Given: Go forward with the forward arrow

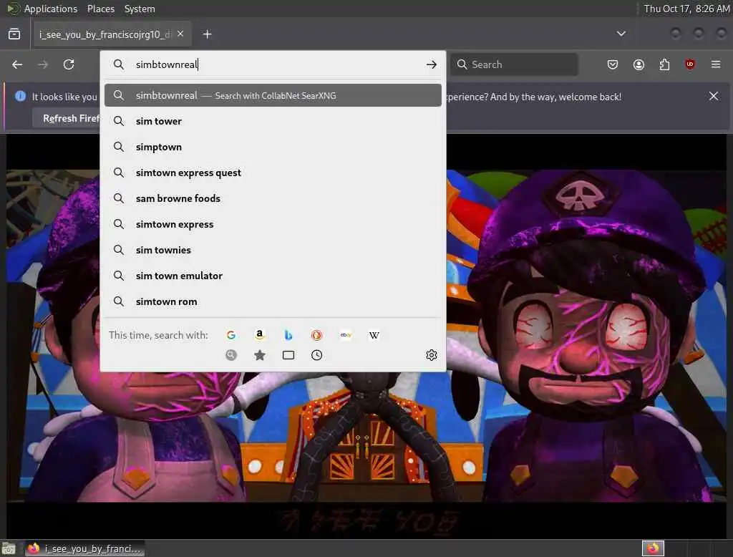Looking at the screenshot, I should 42,64.
